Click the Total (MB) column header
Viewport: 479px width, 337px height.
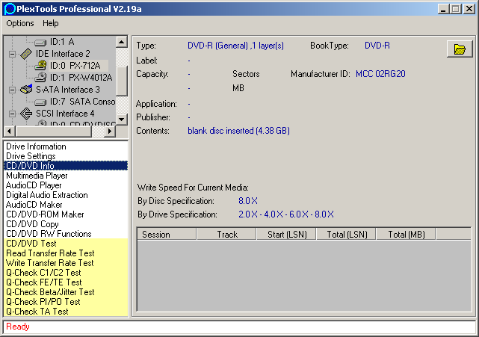[407, 235]
